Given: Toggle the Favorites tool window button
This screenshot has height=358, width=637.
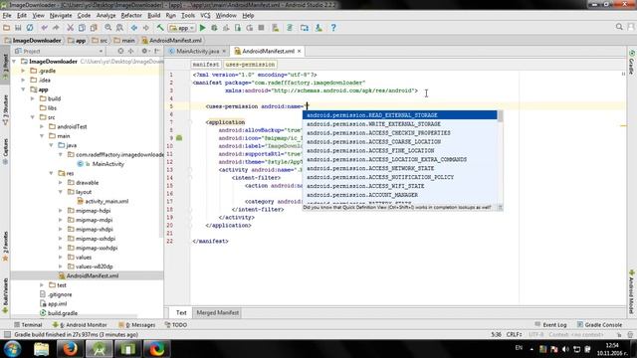Looking at the screenshot, I should click(x=5, y=247).
